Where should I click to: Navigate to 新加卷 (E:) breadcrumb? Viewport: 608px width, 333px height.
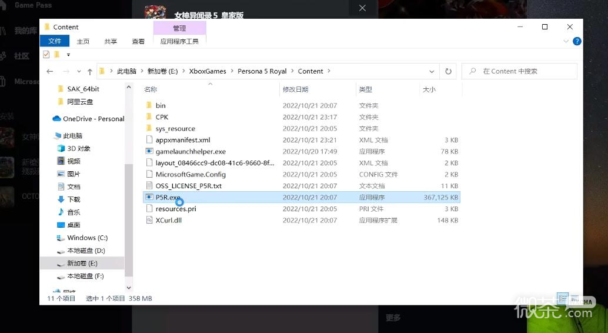coord(162,71)
